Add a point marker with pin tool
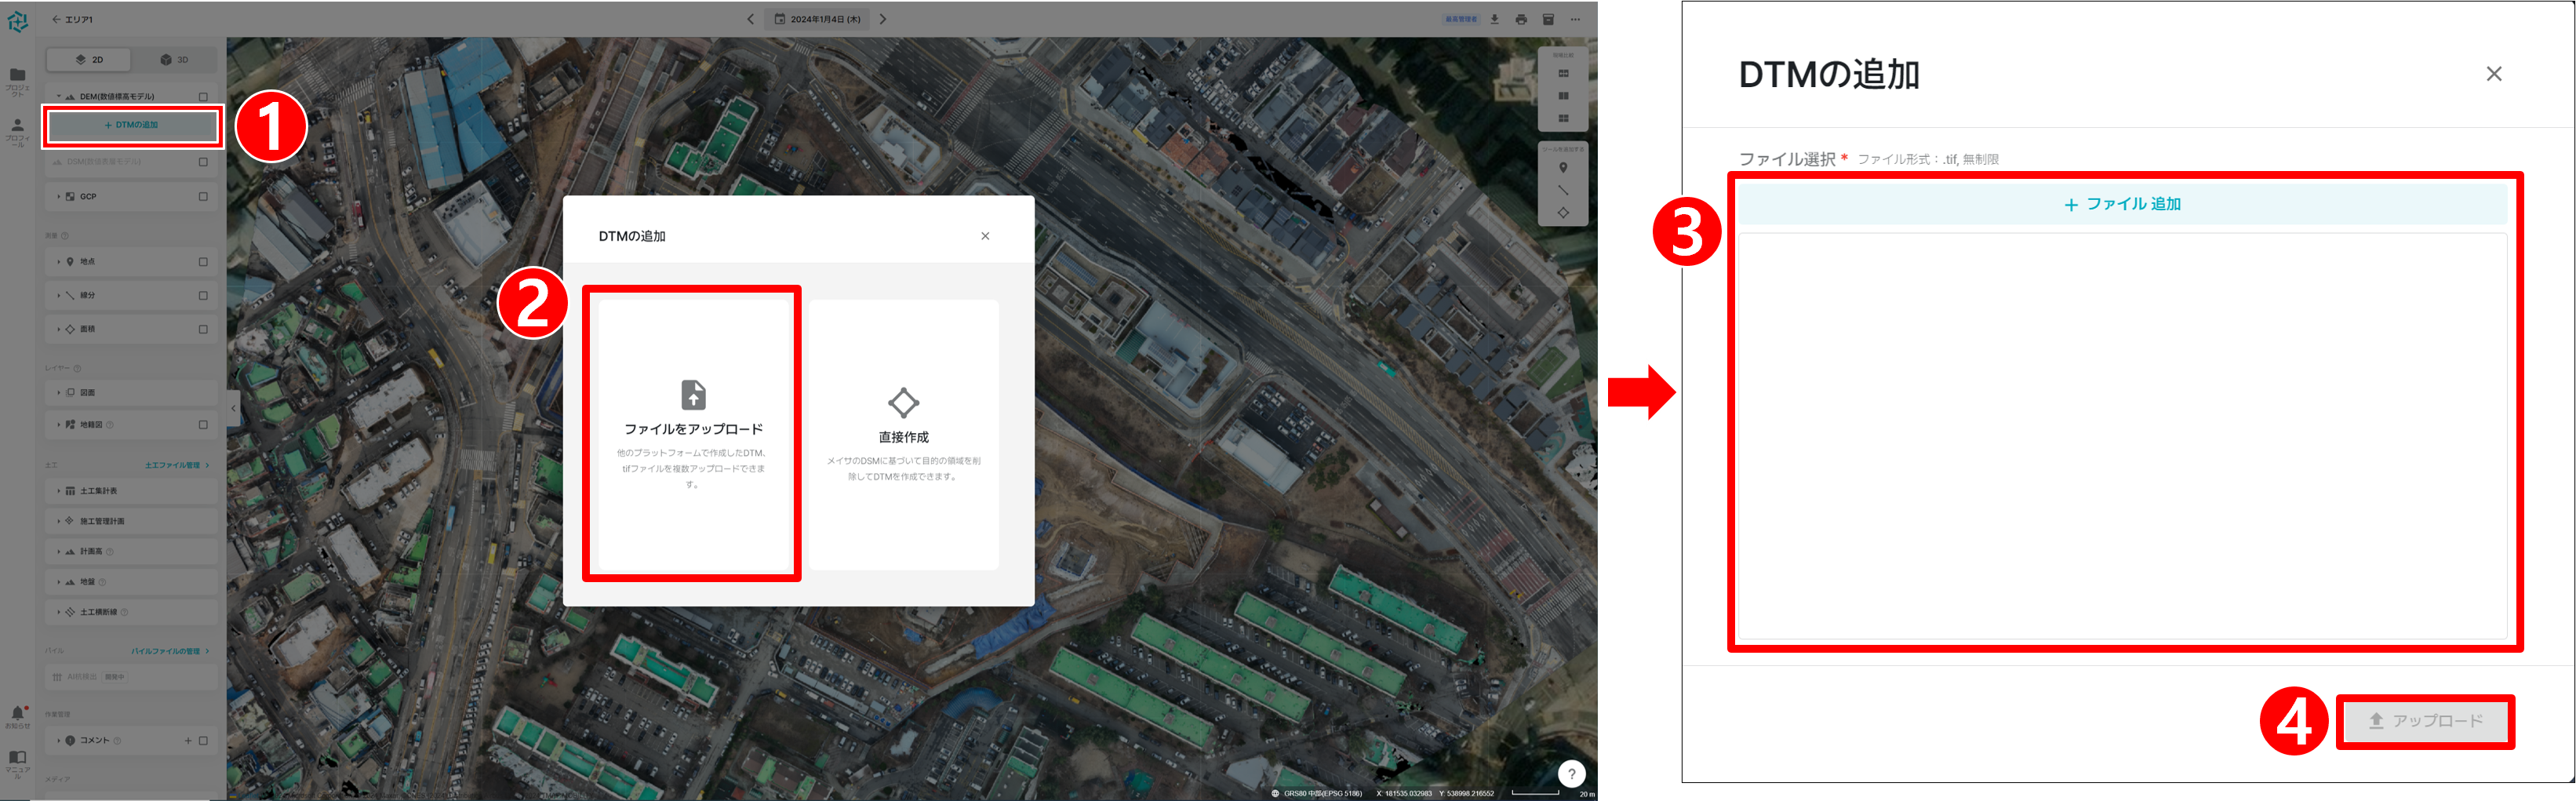Image resolution: width=2576 pixels, height=801 pixels. pyautogui.click(x=1563, y=168)
